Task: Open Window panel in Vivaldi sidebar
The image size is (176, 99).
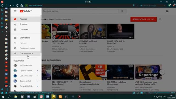Action: [2, 27]
